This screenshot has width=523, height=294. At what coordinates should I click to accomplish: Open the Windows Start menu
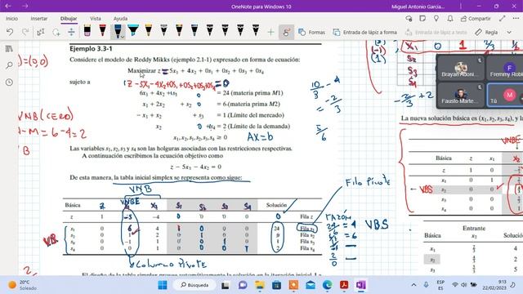pos(163,285)
